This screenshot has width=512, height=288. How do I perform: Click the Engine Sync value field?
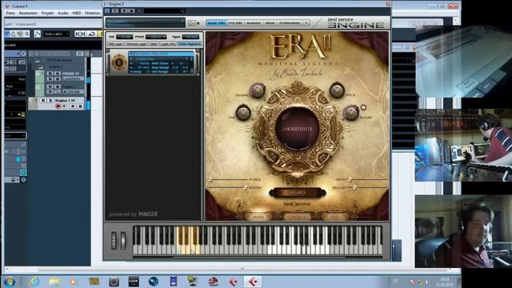pyautogui.click(x=190, y=37)
